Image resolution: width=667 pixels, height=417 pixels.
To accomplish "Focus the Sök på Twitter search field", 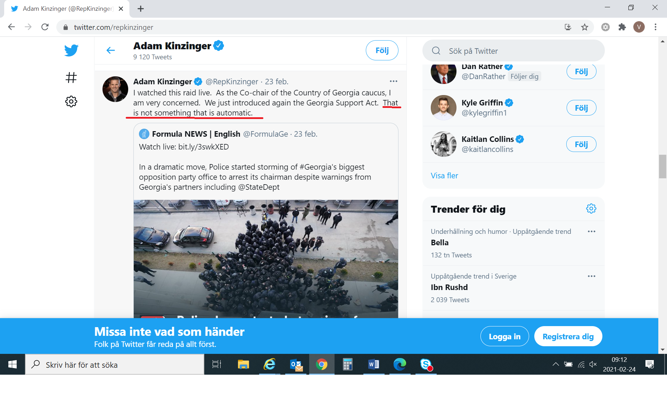I will point(513,51).
